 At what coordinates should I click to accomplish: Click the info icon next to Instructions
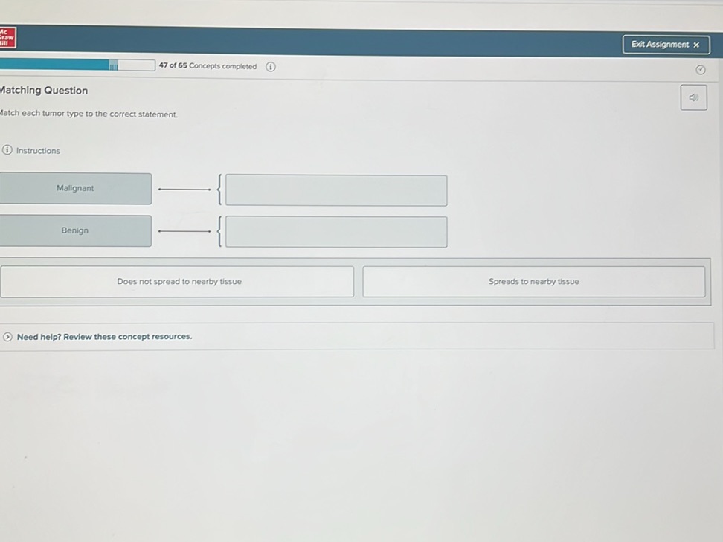(7, 150)
